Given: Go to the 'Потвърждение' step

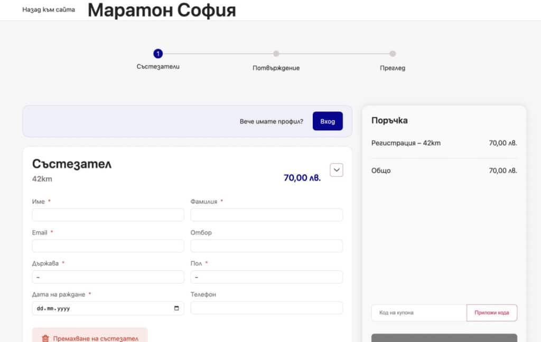Looking at the screenshot, I should pos(276,68).
